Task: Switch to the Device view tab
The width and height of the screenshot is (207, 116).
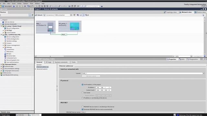Action: (200, 12)
